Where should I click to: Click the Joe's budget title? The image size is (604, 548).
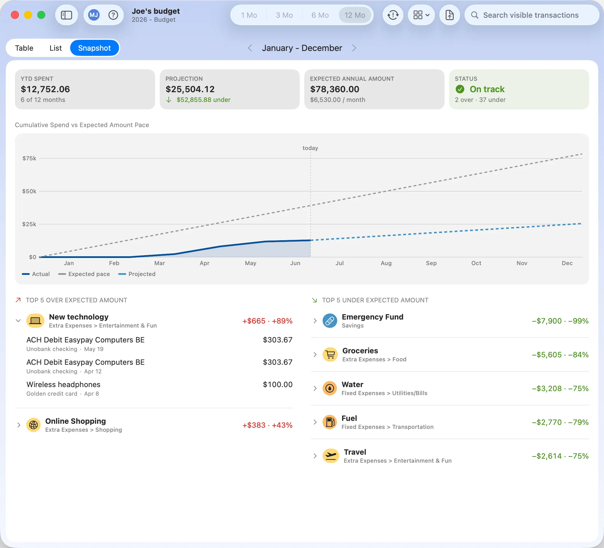(155, 11)
